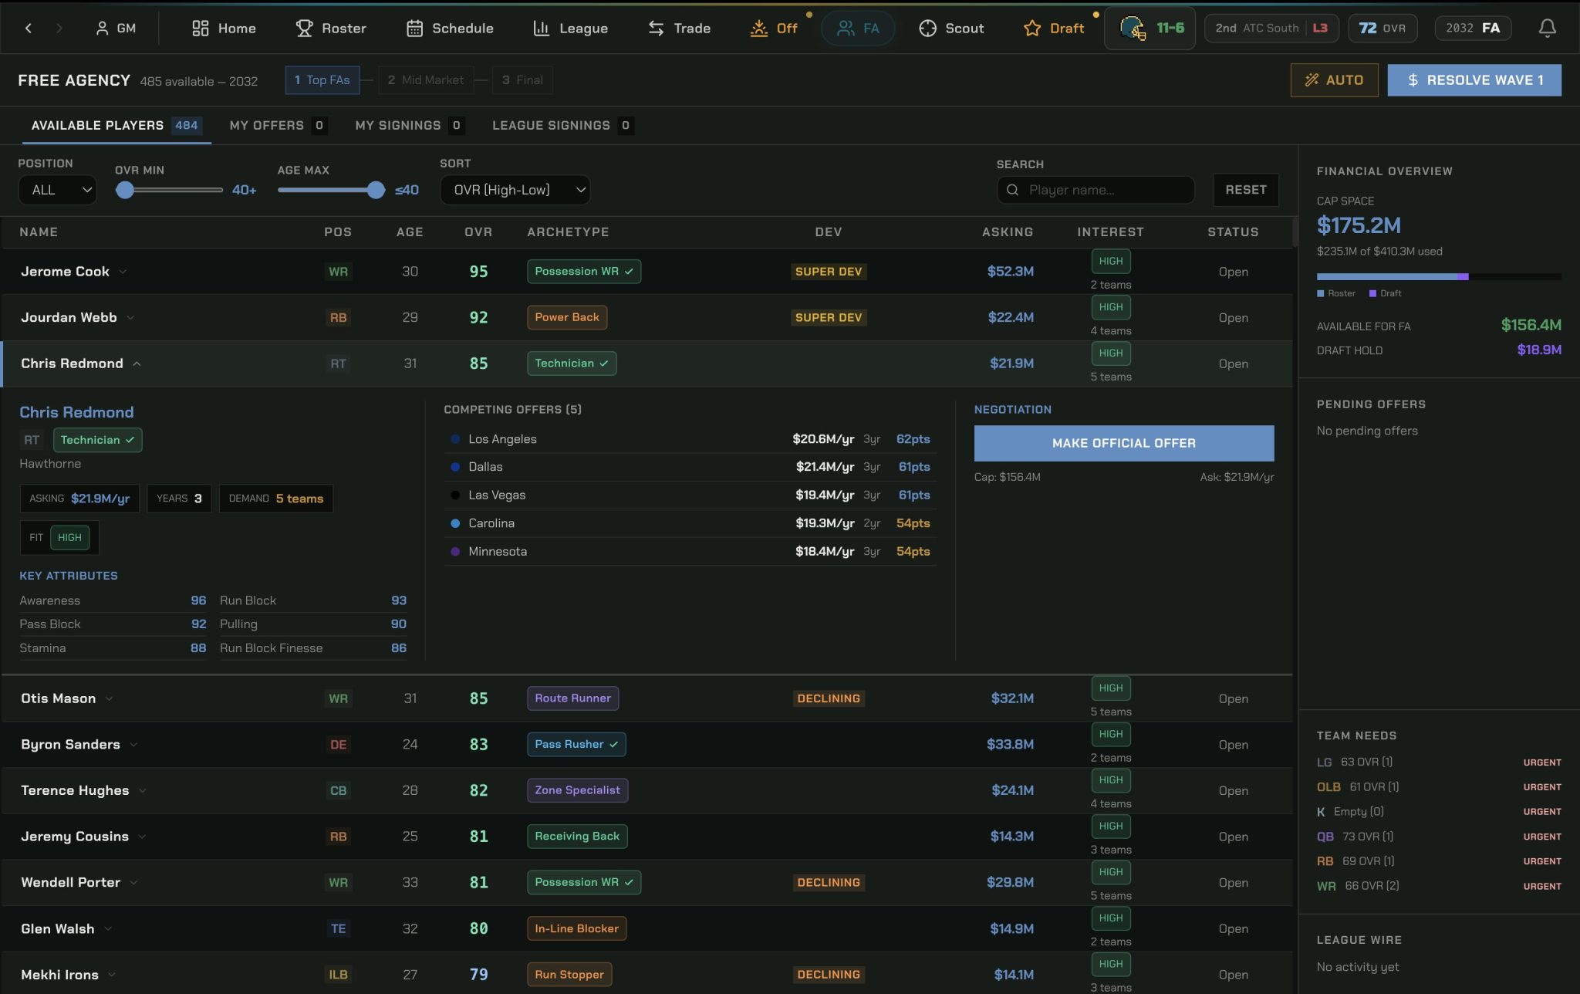
Task: Open Draft via star icon
Action: (1031, 29)
